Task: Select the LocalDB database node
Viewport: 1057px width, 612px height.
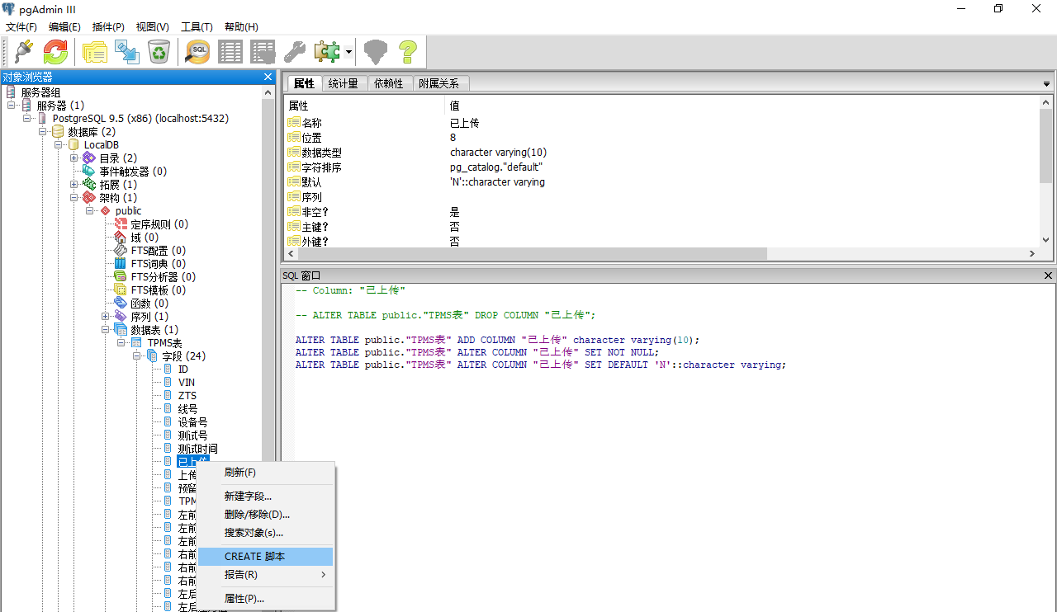Action: coord(102,145)
